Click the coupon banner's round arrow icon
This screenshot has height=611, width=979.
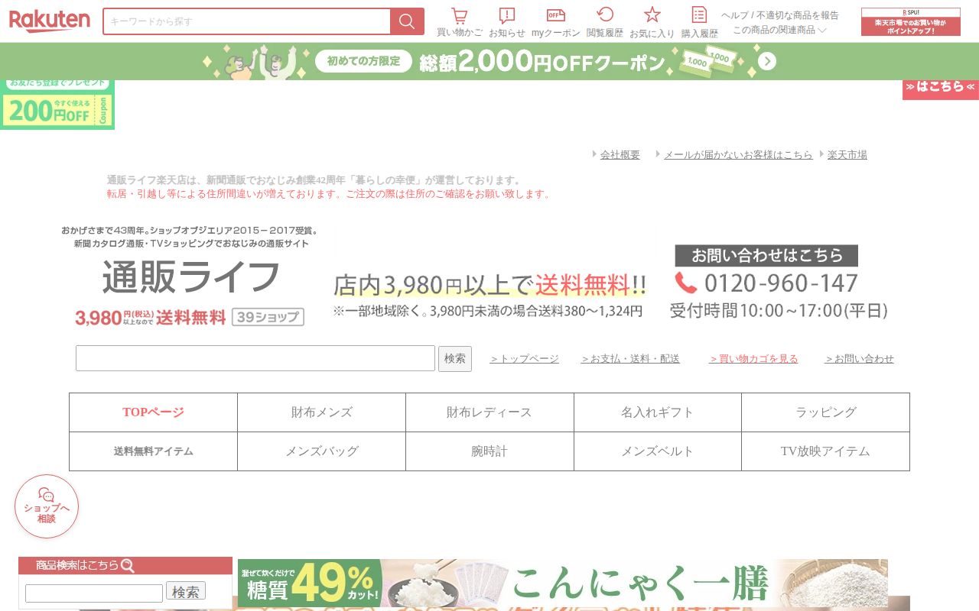(x=767, y=61)
